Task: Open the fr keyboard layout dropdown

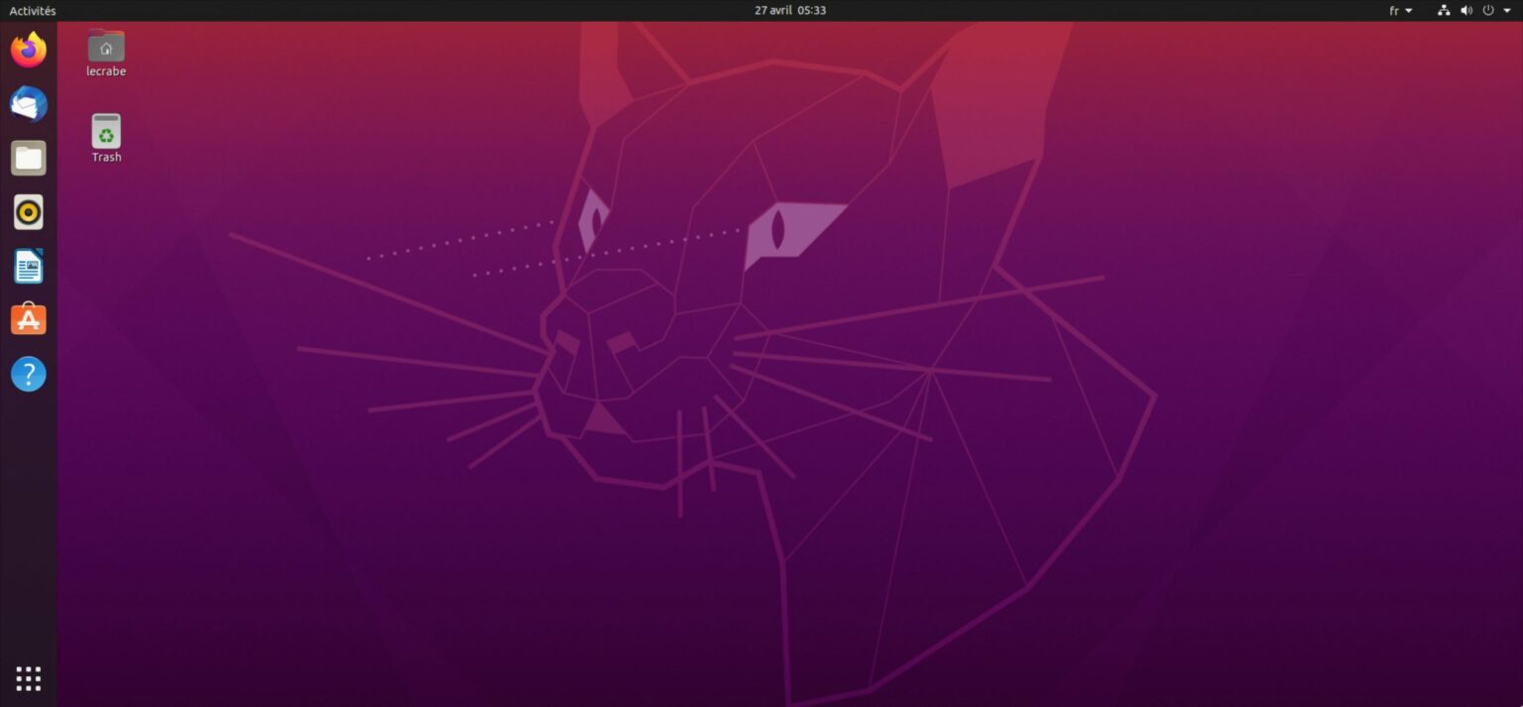Action: 1409,11
